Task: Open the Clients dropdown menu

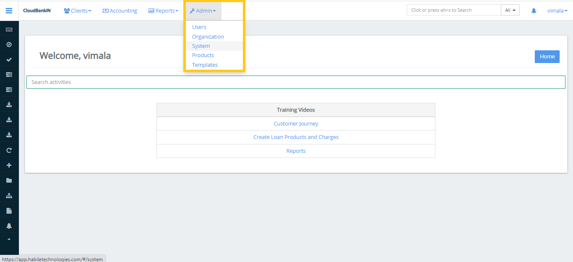Action: pyautogui.click(x=77, y=10)
